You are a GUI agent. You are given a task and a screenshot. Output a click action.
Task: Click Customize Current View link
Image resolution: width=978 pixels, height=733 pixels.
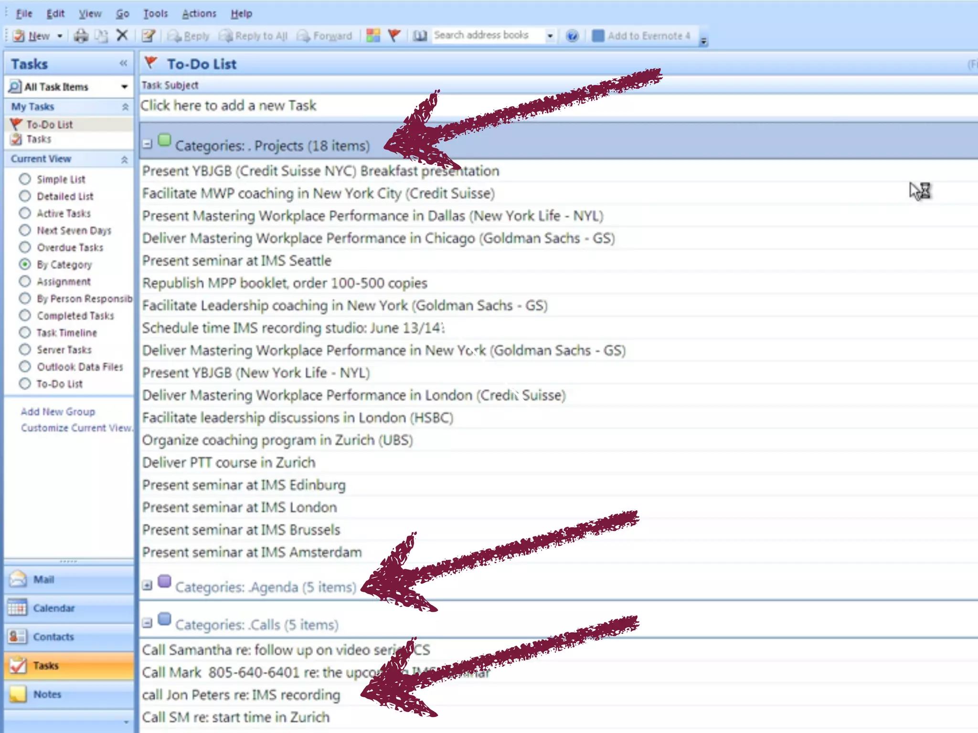75,428
